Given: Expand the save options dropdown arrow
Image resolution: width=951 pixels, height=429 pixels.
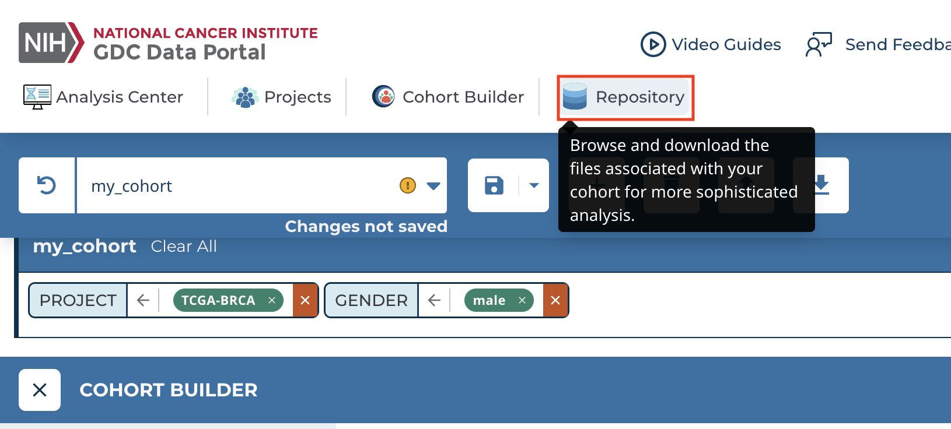Looking at the screenshot, I should click(534, 185).
